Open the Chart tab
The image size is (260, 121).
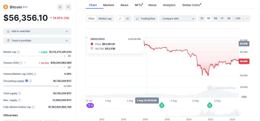tap(93, 5)
